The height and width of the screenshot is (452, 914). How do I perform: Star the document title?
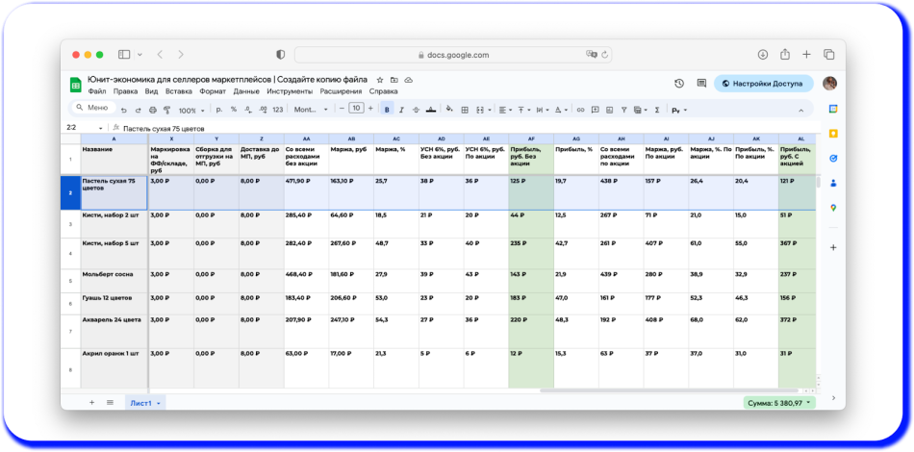tap(380, 80)
